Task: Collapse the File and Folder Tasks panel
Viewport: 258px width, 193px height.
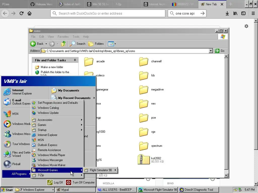Action: coord(75,60)
